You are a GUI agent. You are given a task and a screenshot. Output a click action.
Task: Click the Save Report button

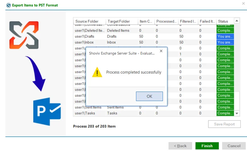coord(224,124)
